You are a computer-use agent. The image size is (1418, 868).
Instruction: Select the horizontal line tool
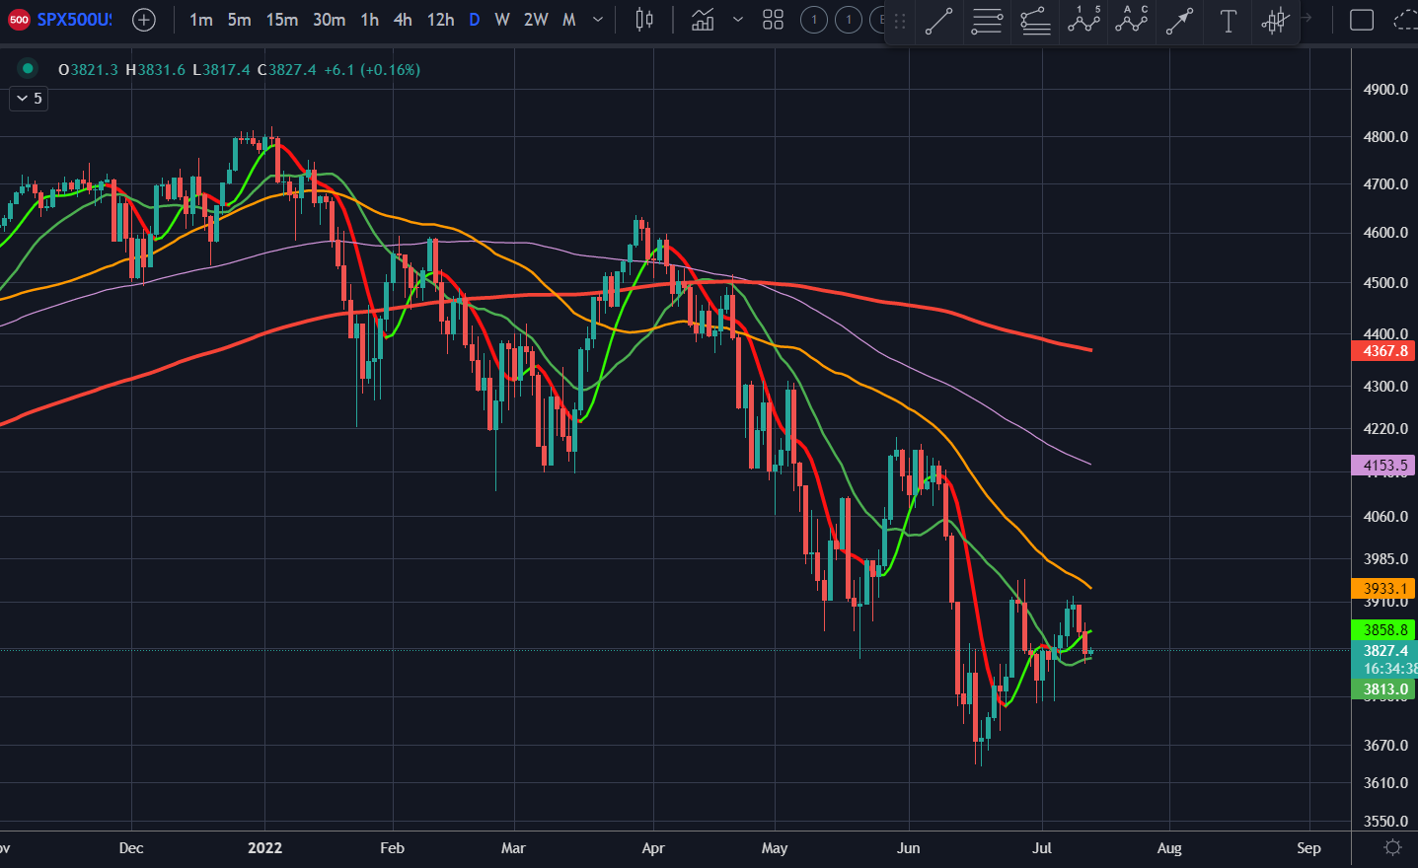coord(986,20)
